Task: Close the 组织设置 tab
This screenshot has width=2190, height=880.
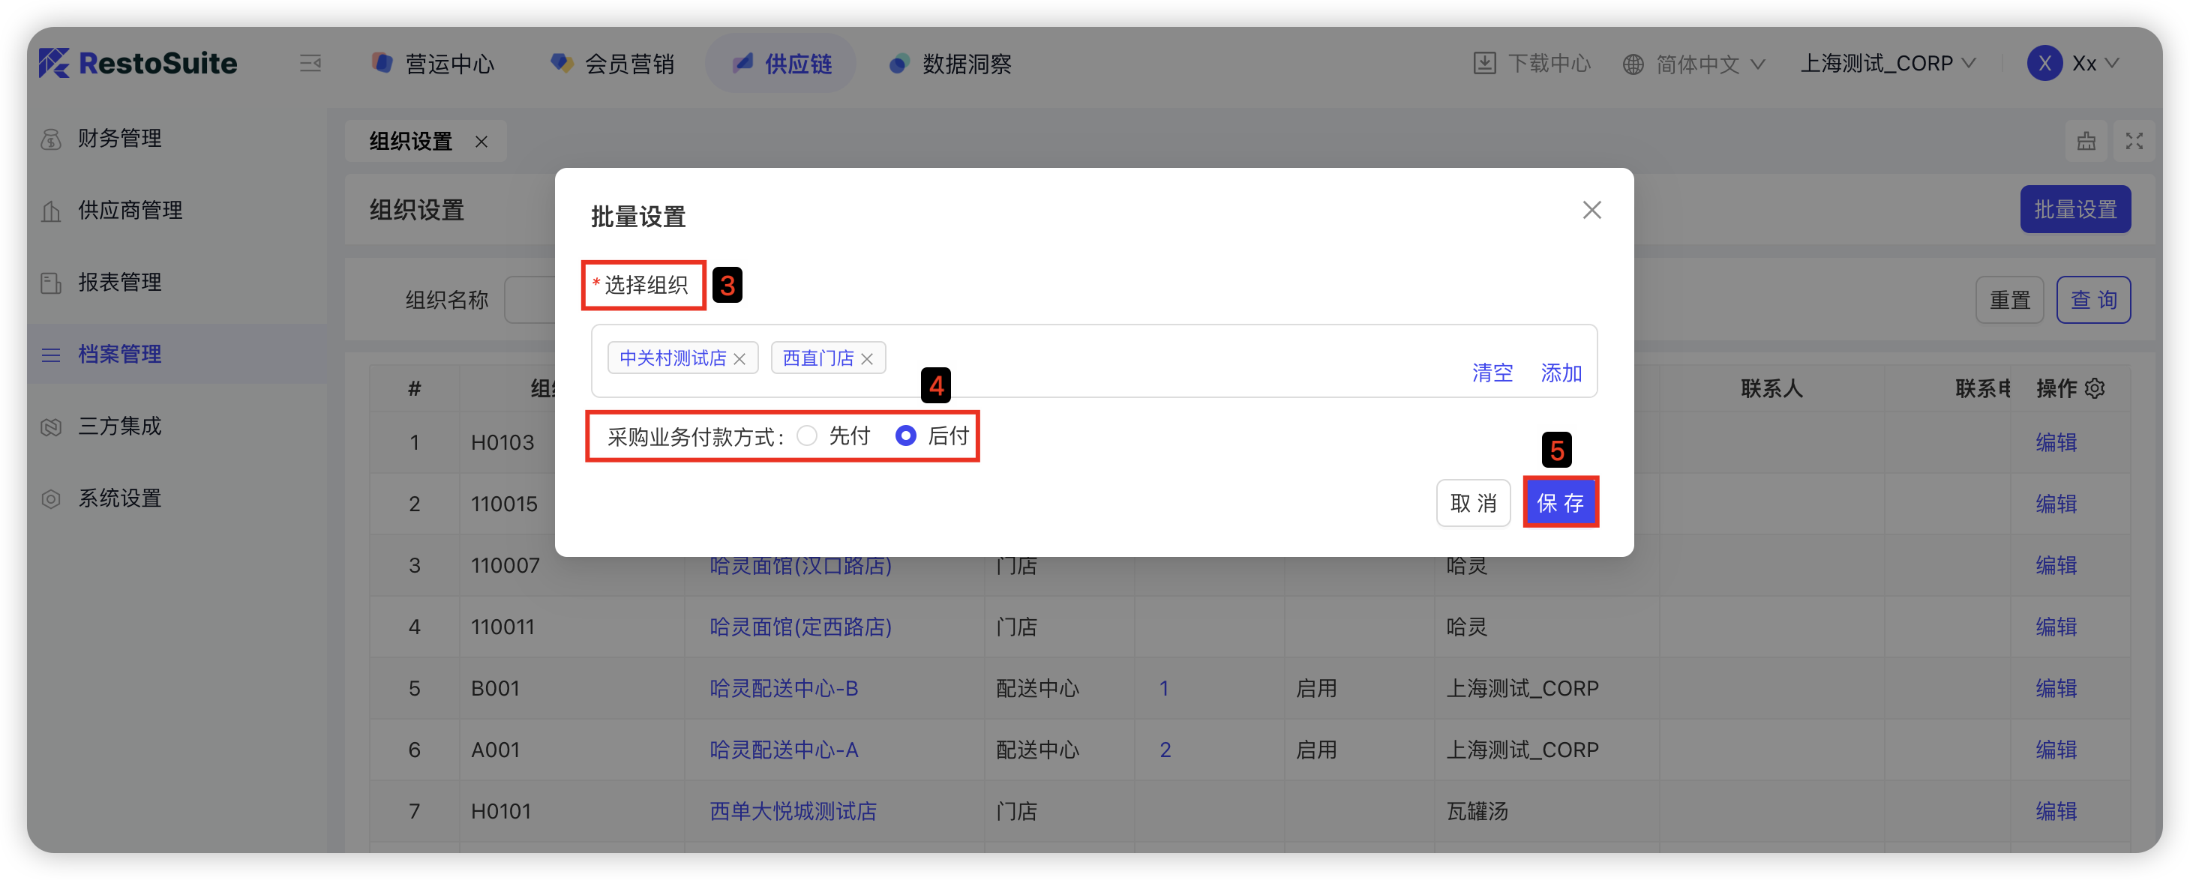Action: tap(481, 142)
